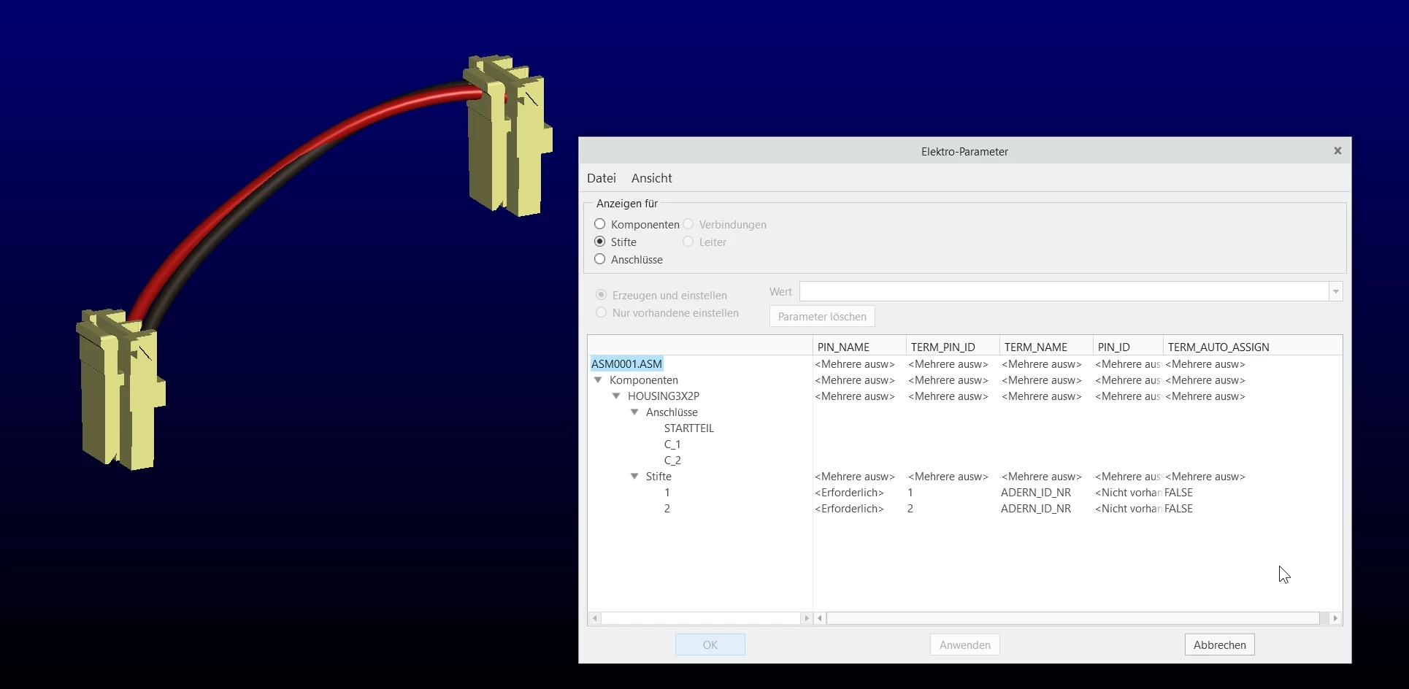
Task: Select the Verbindungen radio option
Action: [x=688, y=224]
